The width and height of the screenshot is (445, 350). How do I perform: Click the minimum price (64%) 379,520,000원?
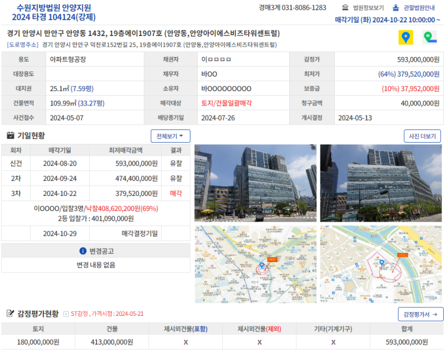408,74
